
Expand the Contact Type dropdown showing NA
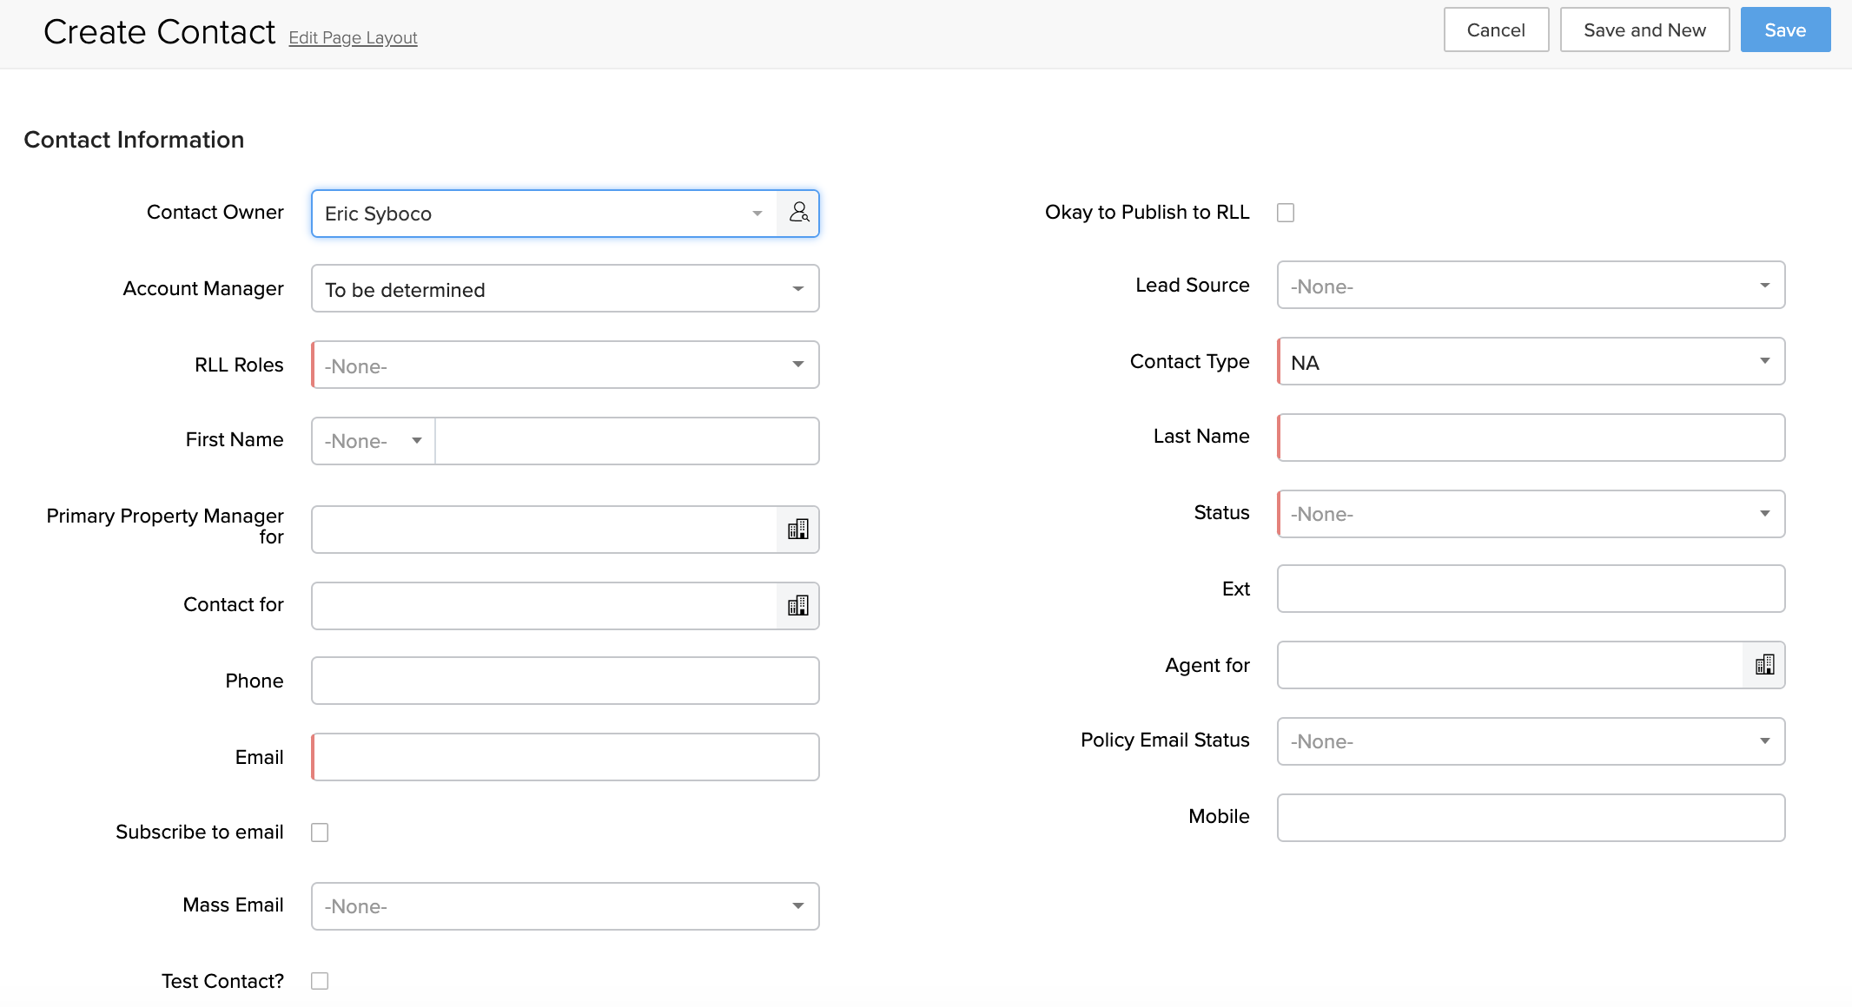tap(1531, 362)
